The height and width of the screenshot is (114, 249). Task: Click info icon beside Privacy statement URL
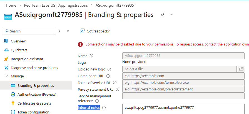pyautogui.click(x=118, y=89)
